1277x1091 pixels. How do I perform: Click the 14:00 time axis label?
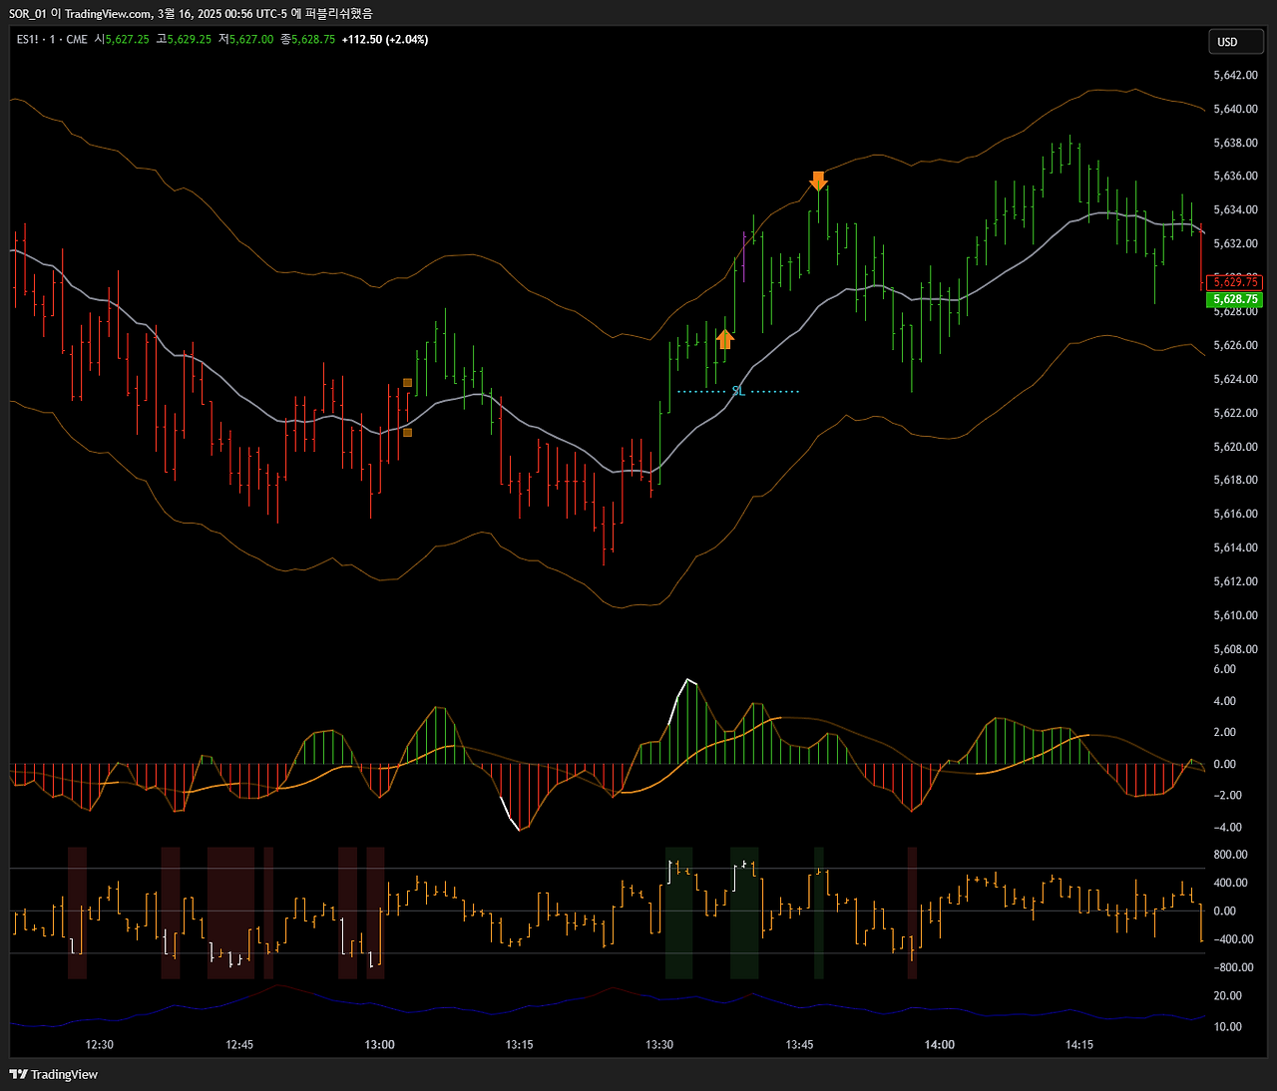[x=939, y=1045]
